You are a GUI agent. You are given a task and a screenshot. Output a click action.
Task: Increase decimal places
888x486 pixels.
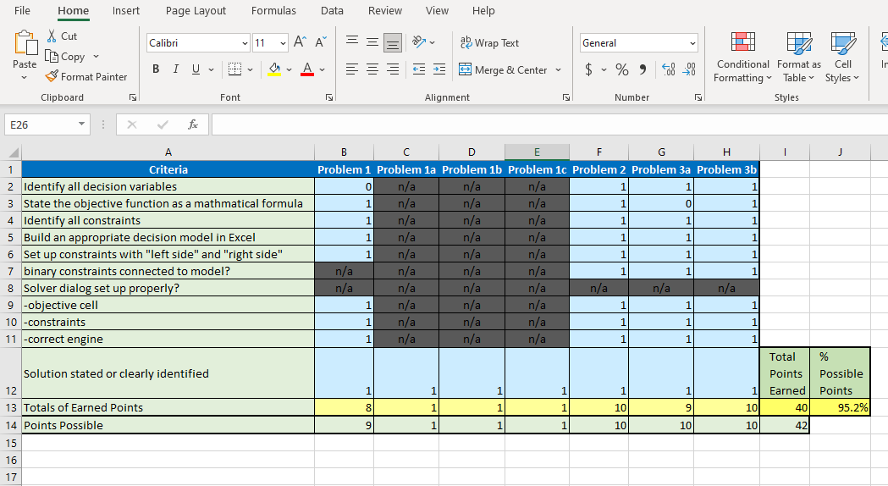pyautogui.click(x=668, y=69)
